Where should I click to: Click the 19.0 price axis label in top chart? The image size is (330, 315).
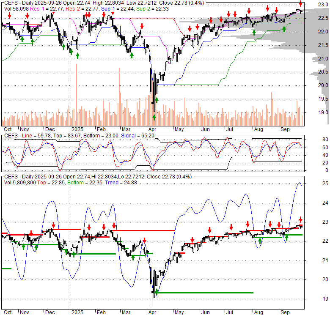pyautogui.click(x=323, y=112)
